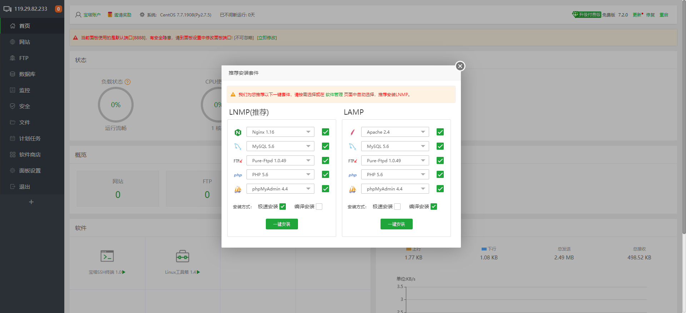Viewport: 686px width, 313px height.
Task: Click the help question mark beside 负载状态
Action: click(128, 81)
